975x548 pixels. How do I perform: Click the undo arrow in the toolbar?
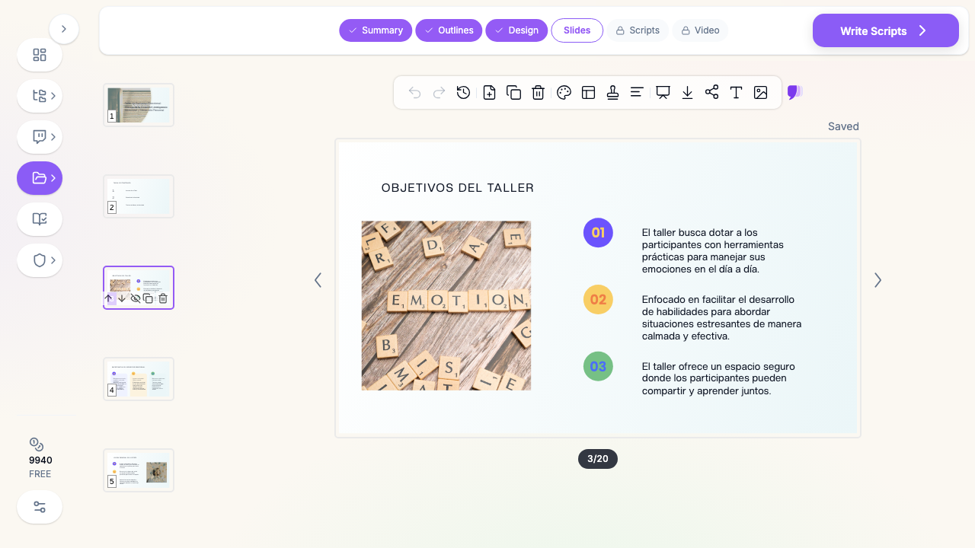(x=414, y=93)
